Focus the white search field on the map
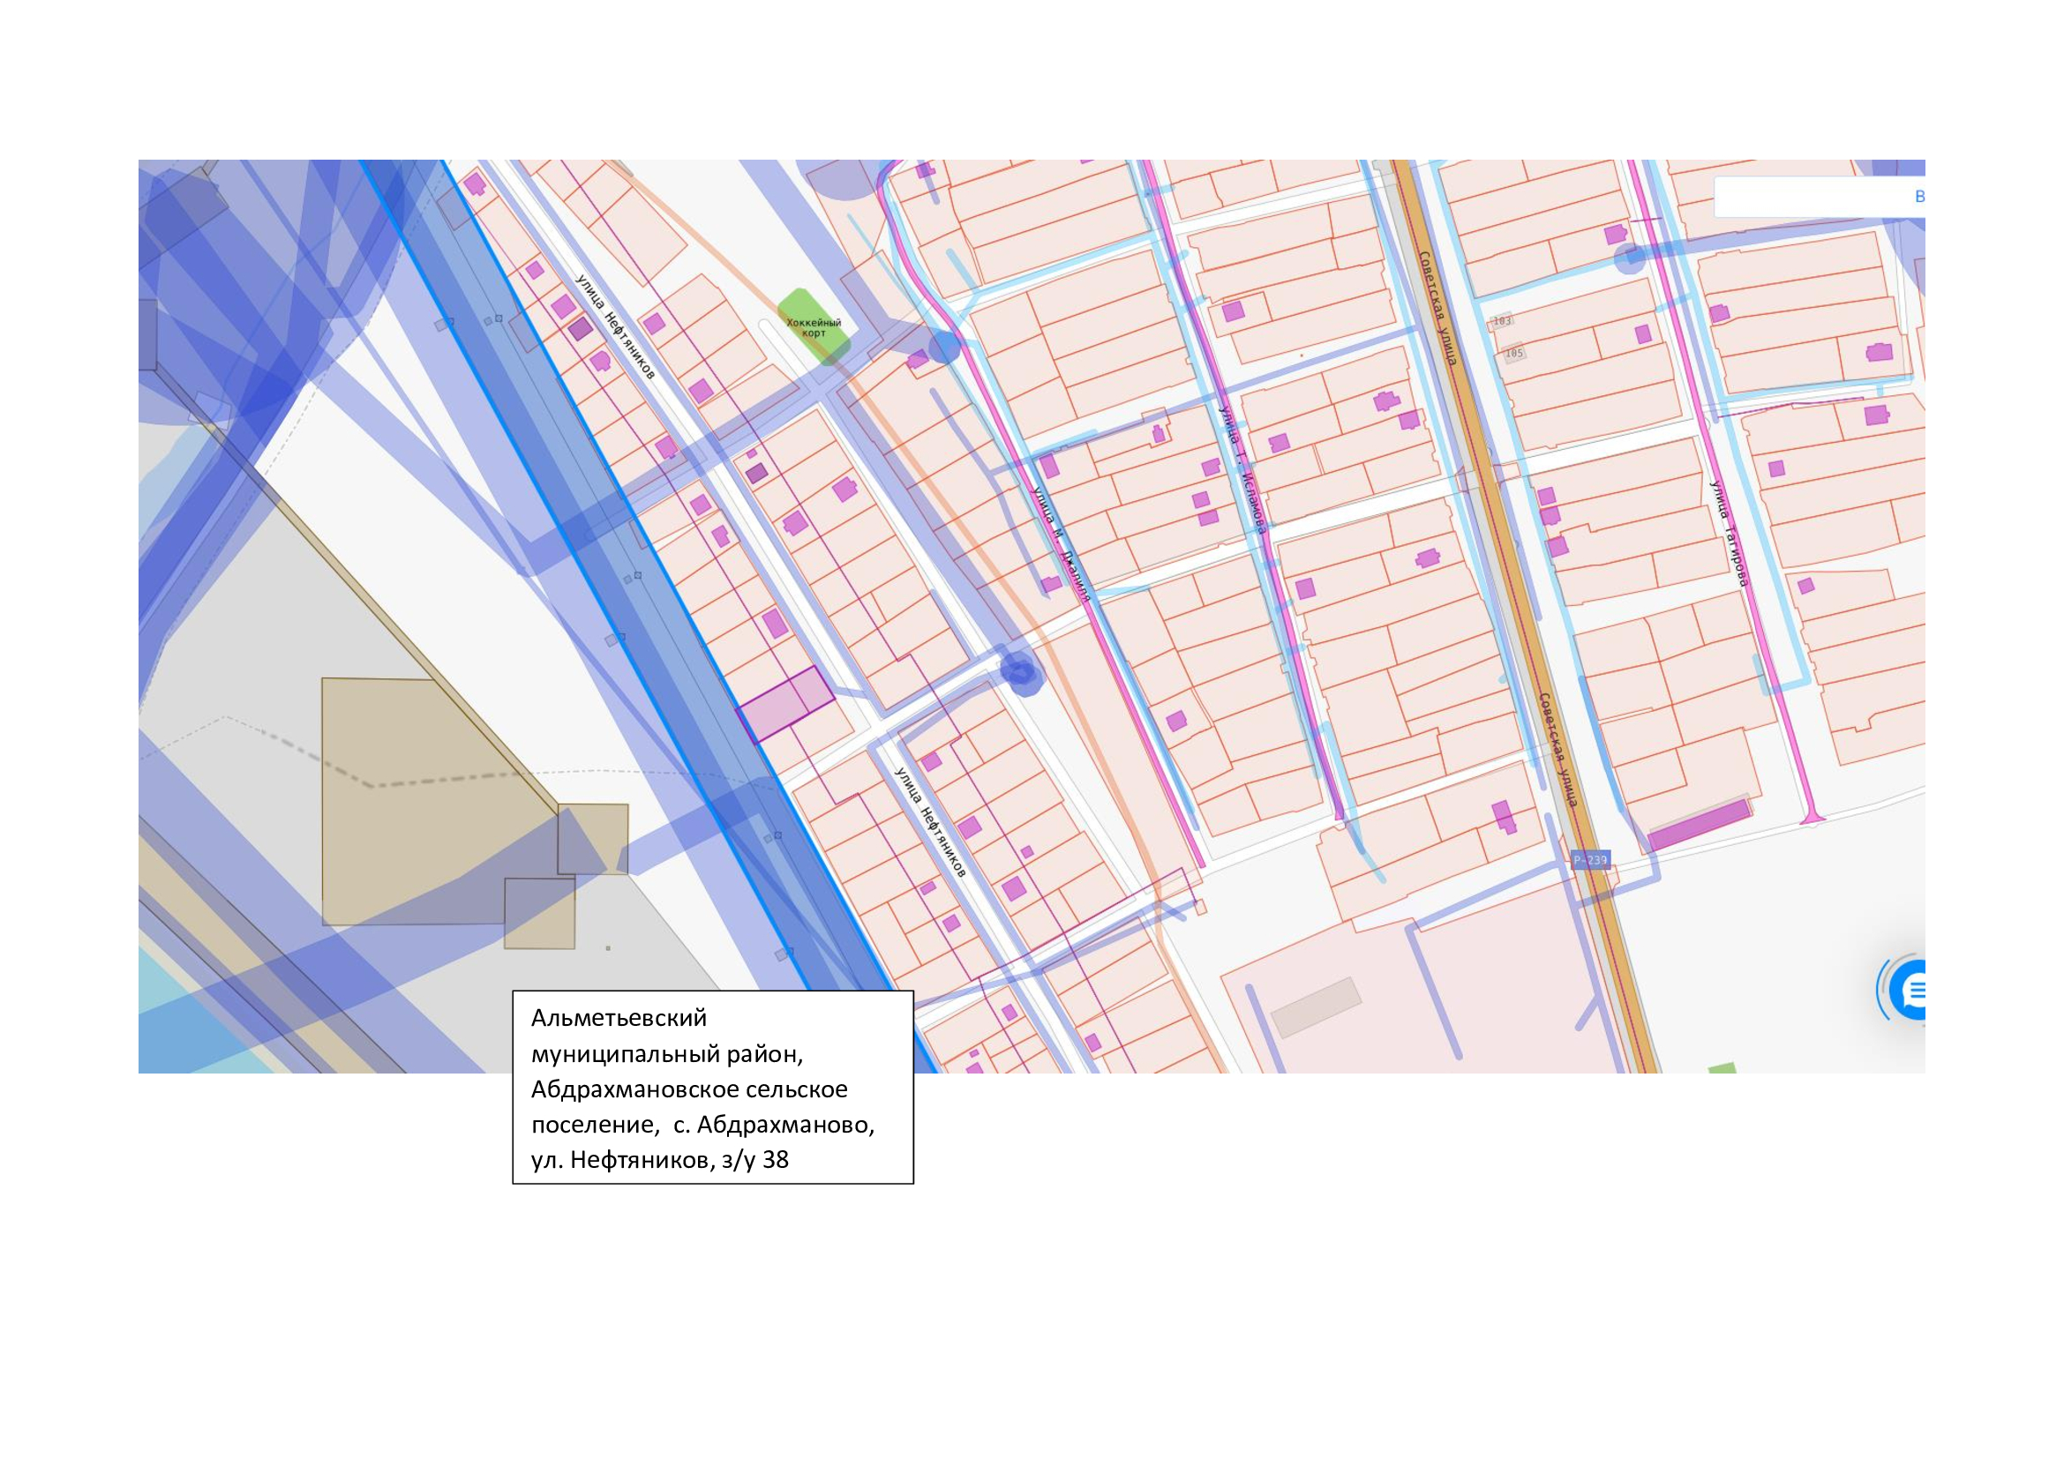 (1820, 197)
